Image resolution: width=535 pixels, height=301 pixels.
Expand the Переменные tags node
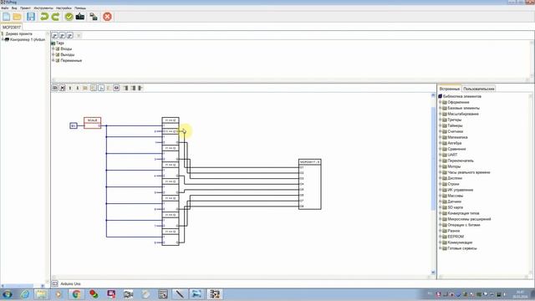pyautogui.click(x=53, y=60)
